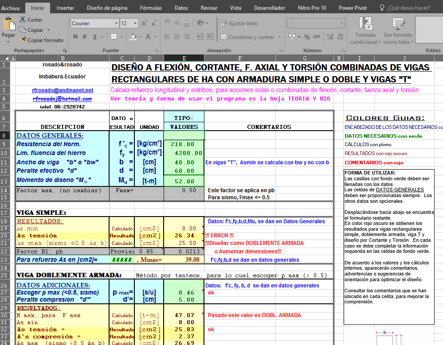
Task: Click the Copiar icon
Action: click(x=22, y=30)
